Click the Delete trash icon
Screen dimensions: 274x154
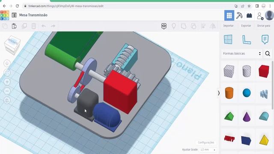(x=33, y=26)
